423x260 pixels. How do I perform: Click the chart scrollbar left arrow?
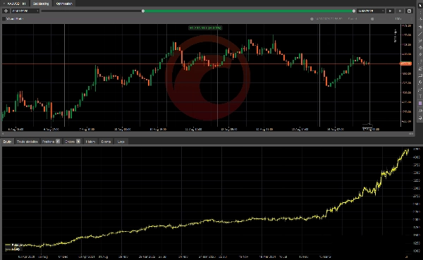(3, 133)
